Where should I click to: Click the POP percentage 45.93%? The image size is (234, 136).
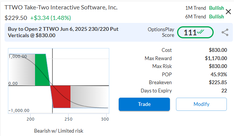(219, 74)
